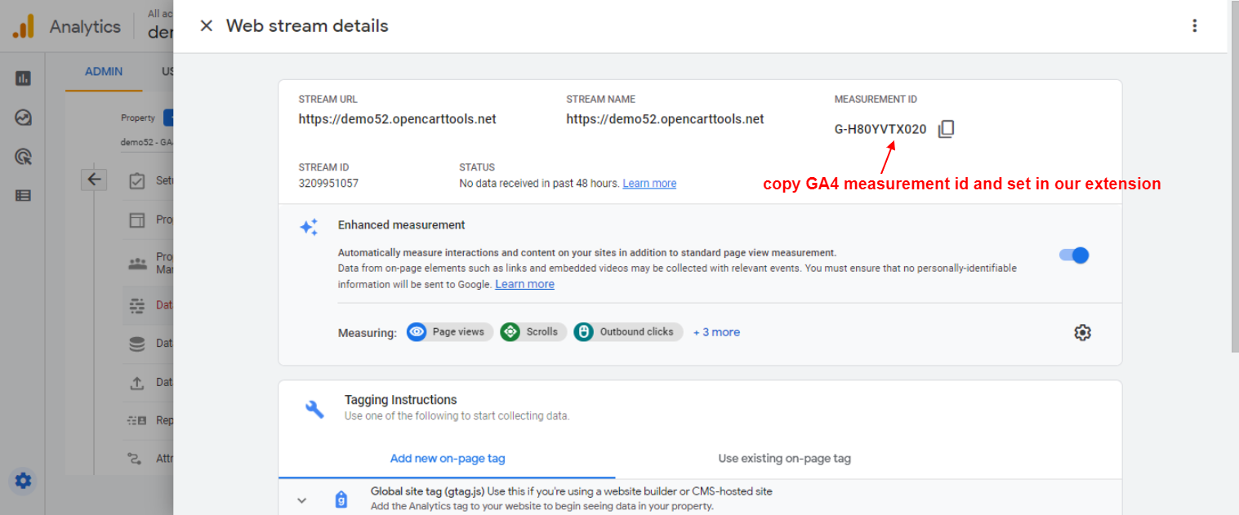Click the Page views measuring chip
Screen dimensions: 1239x515
(449, 332)
